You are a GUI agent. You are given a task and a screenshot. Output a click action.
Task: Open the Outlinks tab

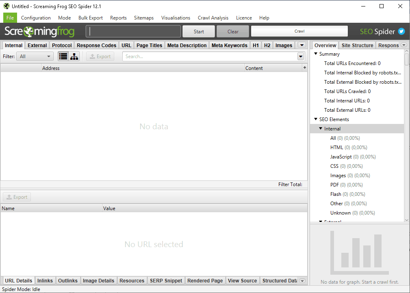point(68,281)
